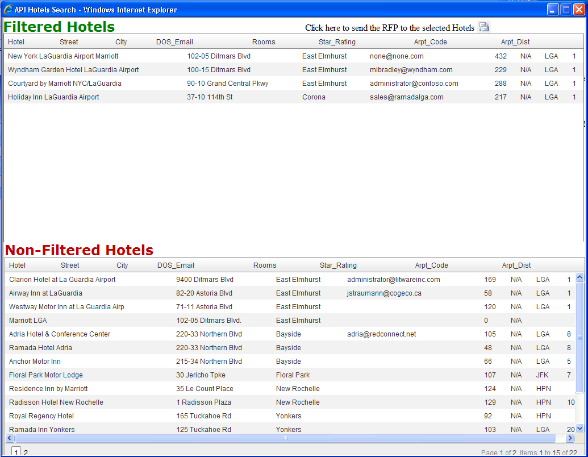
Task: Sort Filtered Hotels by Star_Rating column
Action: [337, 42]
